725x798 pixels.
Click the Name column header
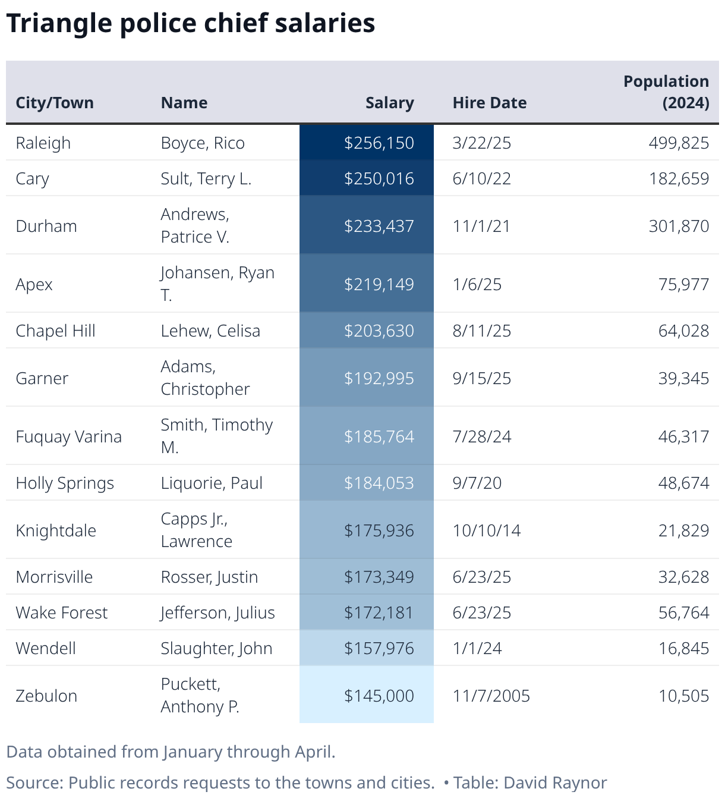point(184,103)
